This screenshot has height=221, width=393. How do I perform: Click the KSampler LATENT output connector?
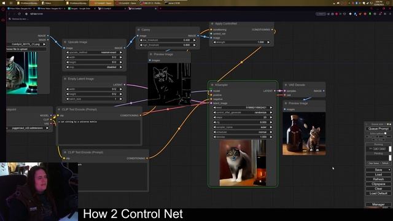click(x=274, y=91)
